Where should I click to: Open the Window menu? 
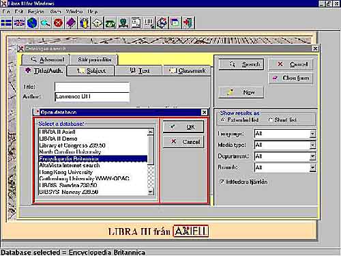point(74,12)
